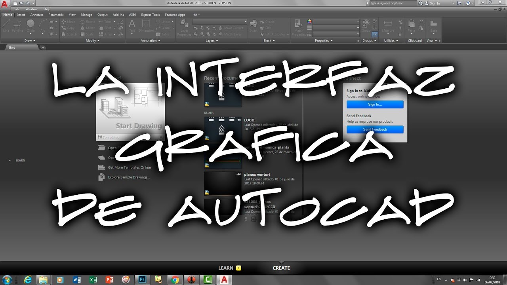Choose the Mirror tool

tap(88, 28)
